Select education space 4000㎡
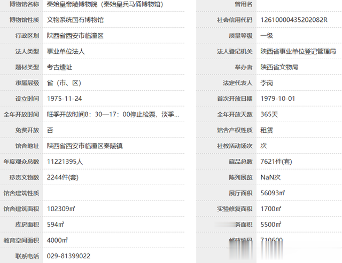This screenshot has width=342, height=263. pyautogui.click(x=57, y=241)
